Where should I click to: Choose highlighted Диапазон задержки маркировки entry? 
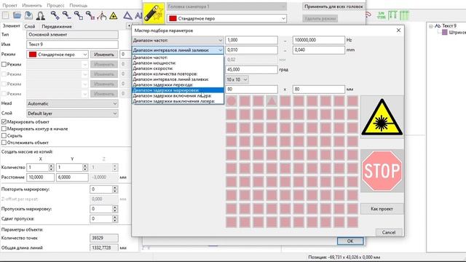pyautogui.click(x=178, y=90)
